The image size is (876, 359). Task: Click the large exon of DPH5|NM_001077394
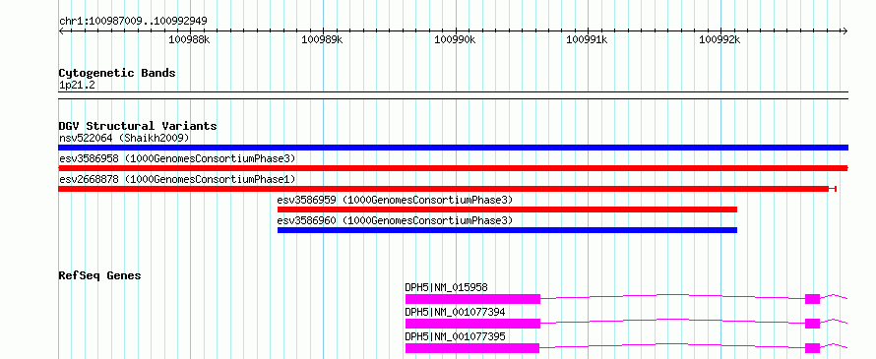point(472,324)
